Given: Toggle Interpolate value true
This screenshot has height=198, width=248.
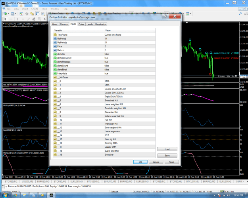Looking at the screenshot, I should [x=130, y=74].
